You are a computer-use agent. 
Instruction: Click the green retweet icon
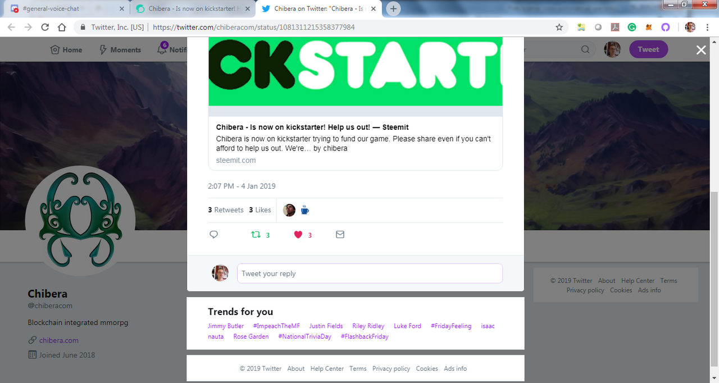pos(256,235)
